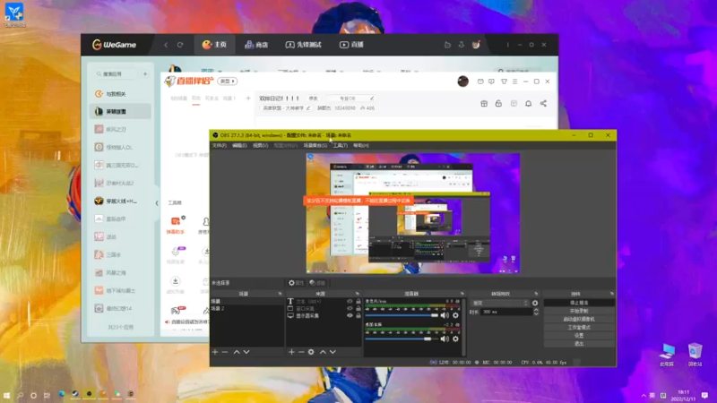Open transition properties gear in Scene Transitions
Screen dimensions: 717x403
(x=535, y=303)
